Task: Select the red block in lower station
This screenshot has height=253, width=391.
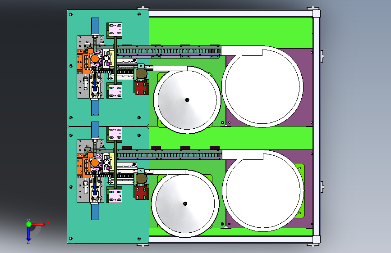Action: [141, 193]
